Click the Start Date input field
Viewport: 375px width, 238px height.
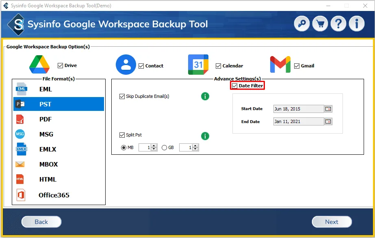298,109
